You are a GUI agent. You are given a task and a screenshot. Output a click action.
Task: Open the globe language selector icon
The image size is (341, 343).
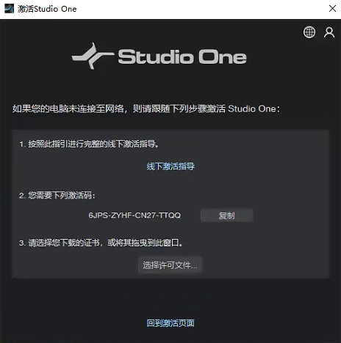(309, 32)
